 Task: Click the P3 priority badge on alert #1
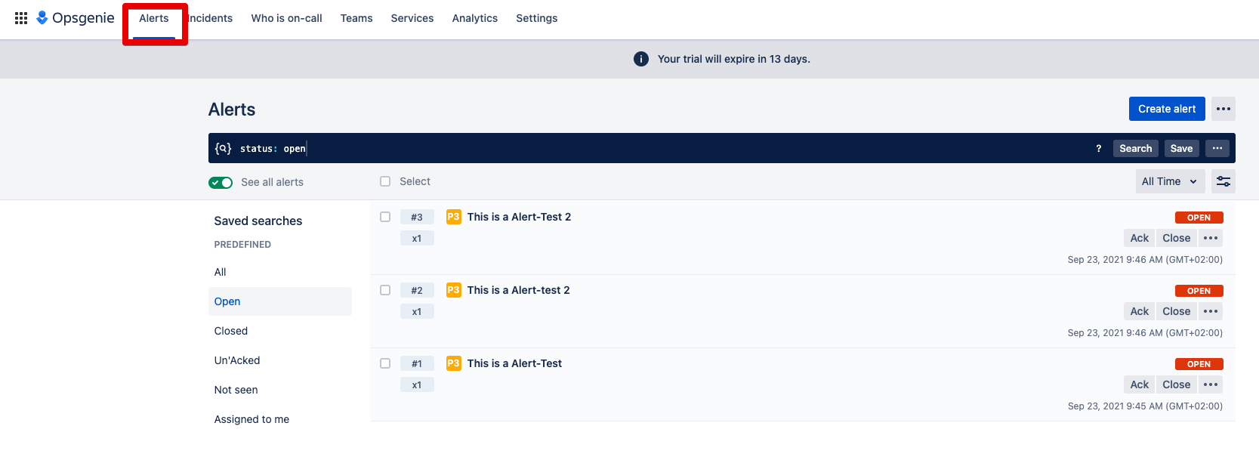coord(453,363)
